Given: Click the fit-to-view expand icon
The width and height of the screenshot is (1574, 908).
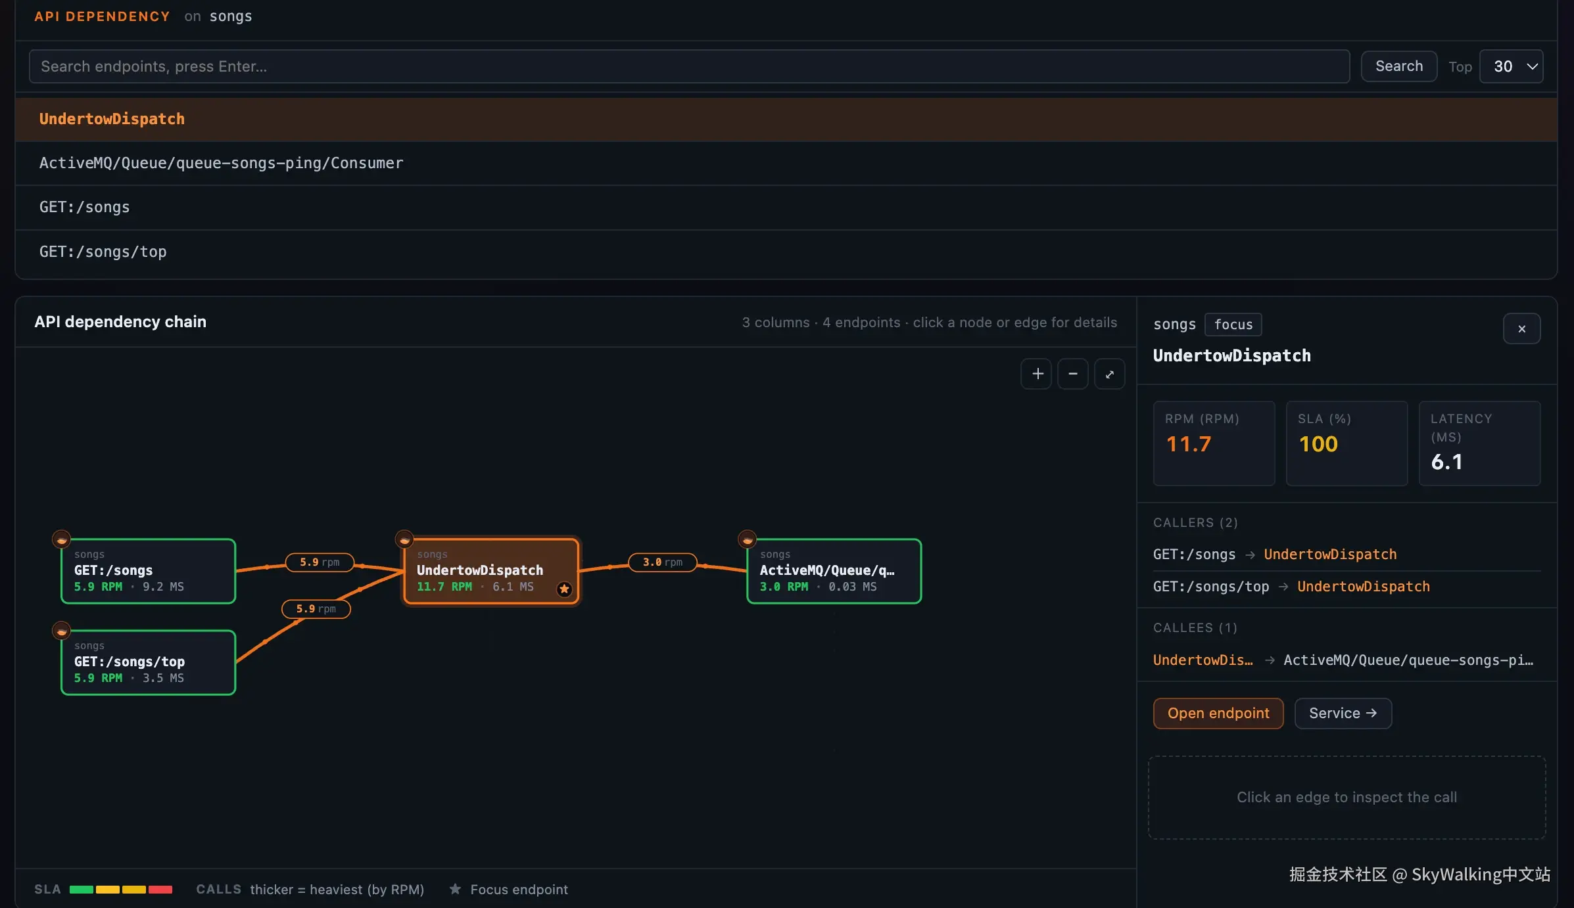Looking at the screenshot, I should [1110, 374].
